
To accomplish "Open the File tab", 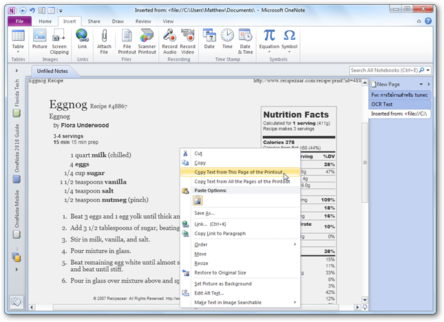I will tap(19, 21).
